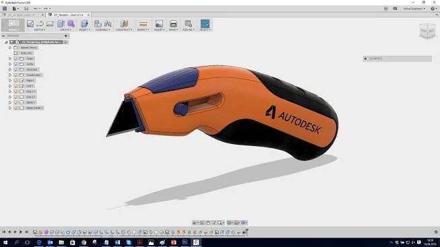This screenshot has height=247, width=440.
Task: Open the notifications speech bubble icon
Action: pyautogui.click(x=395, y=9)
